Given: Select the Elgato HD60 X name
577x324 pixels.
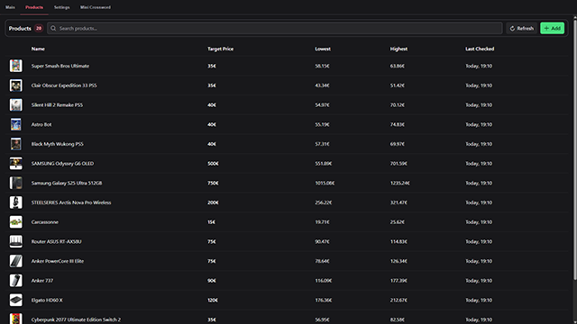Looking at the screenshot, I should [x=47, y=300].
